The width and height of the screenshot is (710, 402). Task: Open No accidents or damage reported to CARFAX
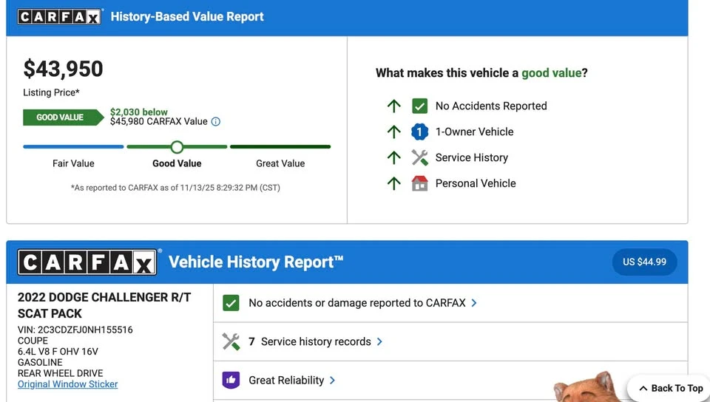(x=450, y=303)
